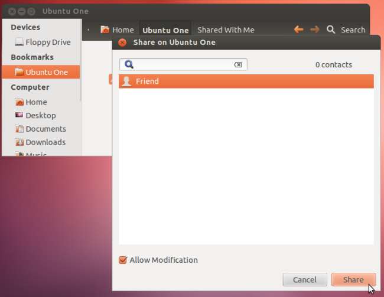Select the Ubuntu One bookmark in sidebar

coord(41,72)
